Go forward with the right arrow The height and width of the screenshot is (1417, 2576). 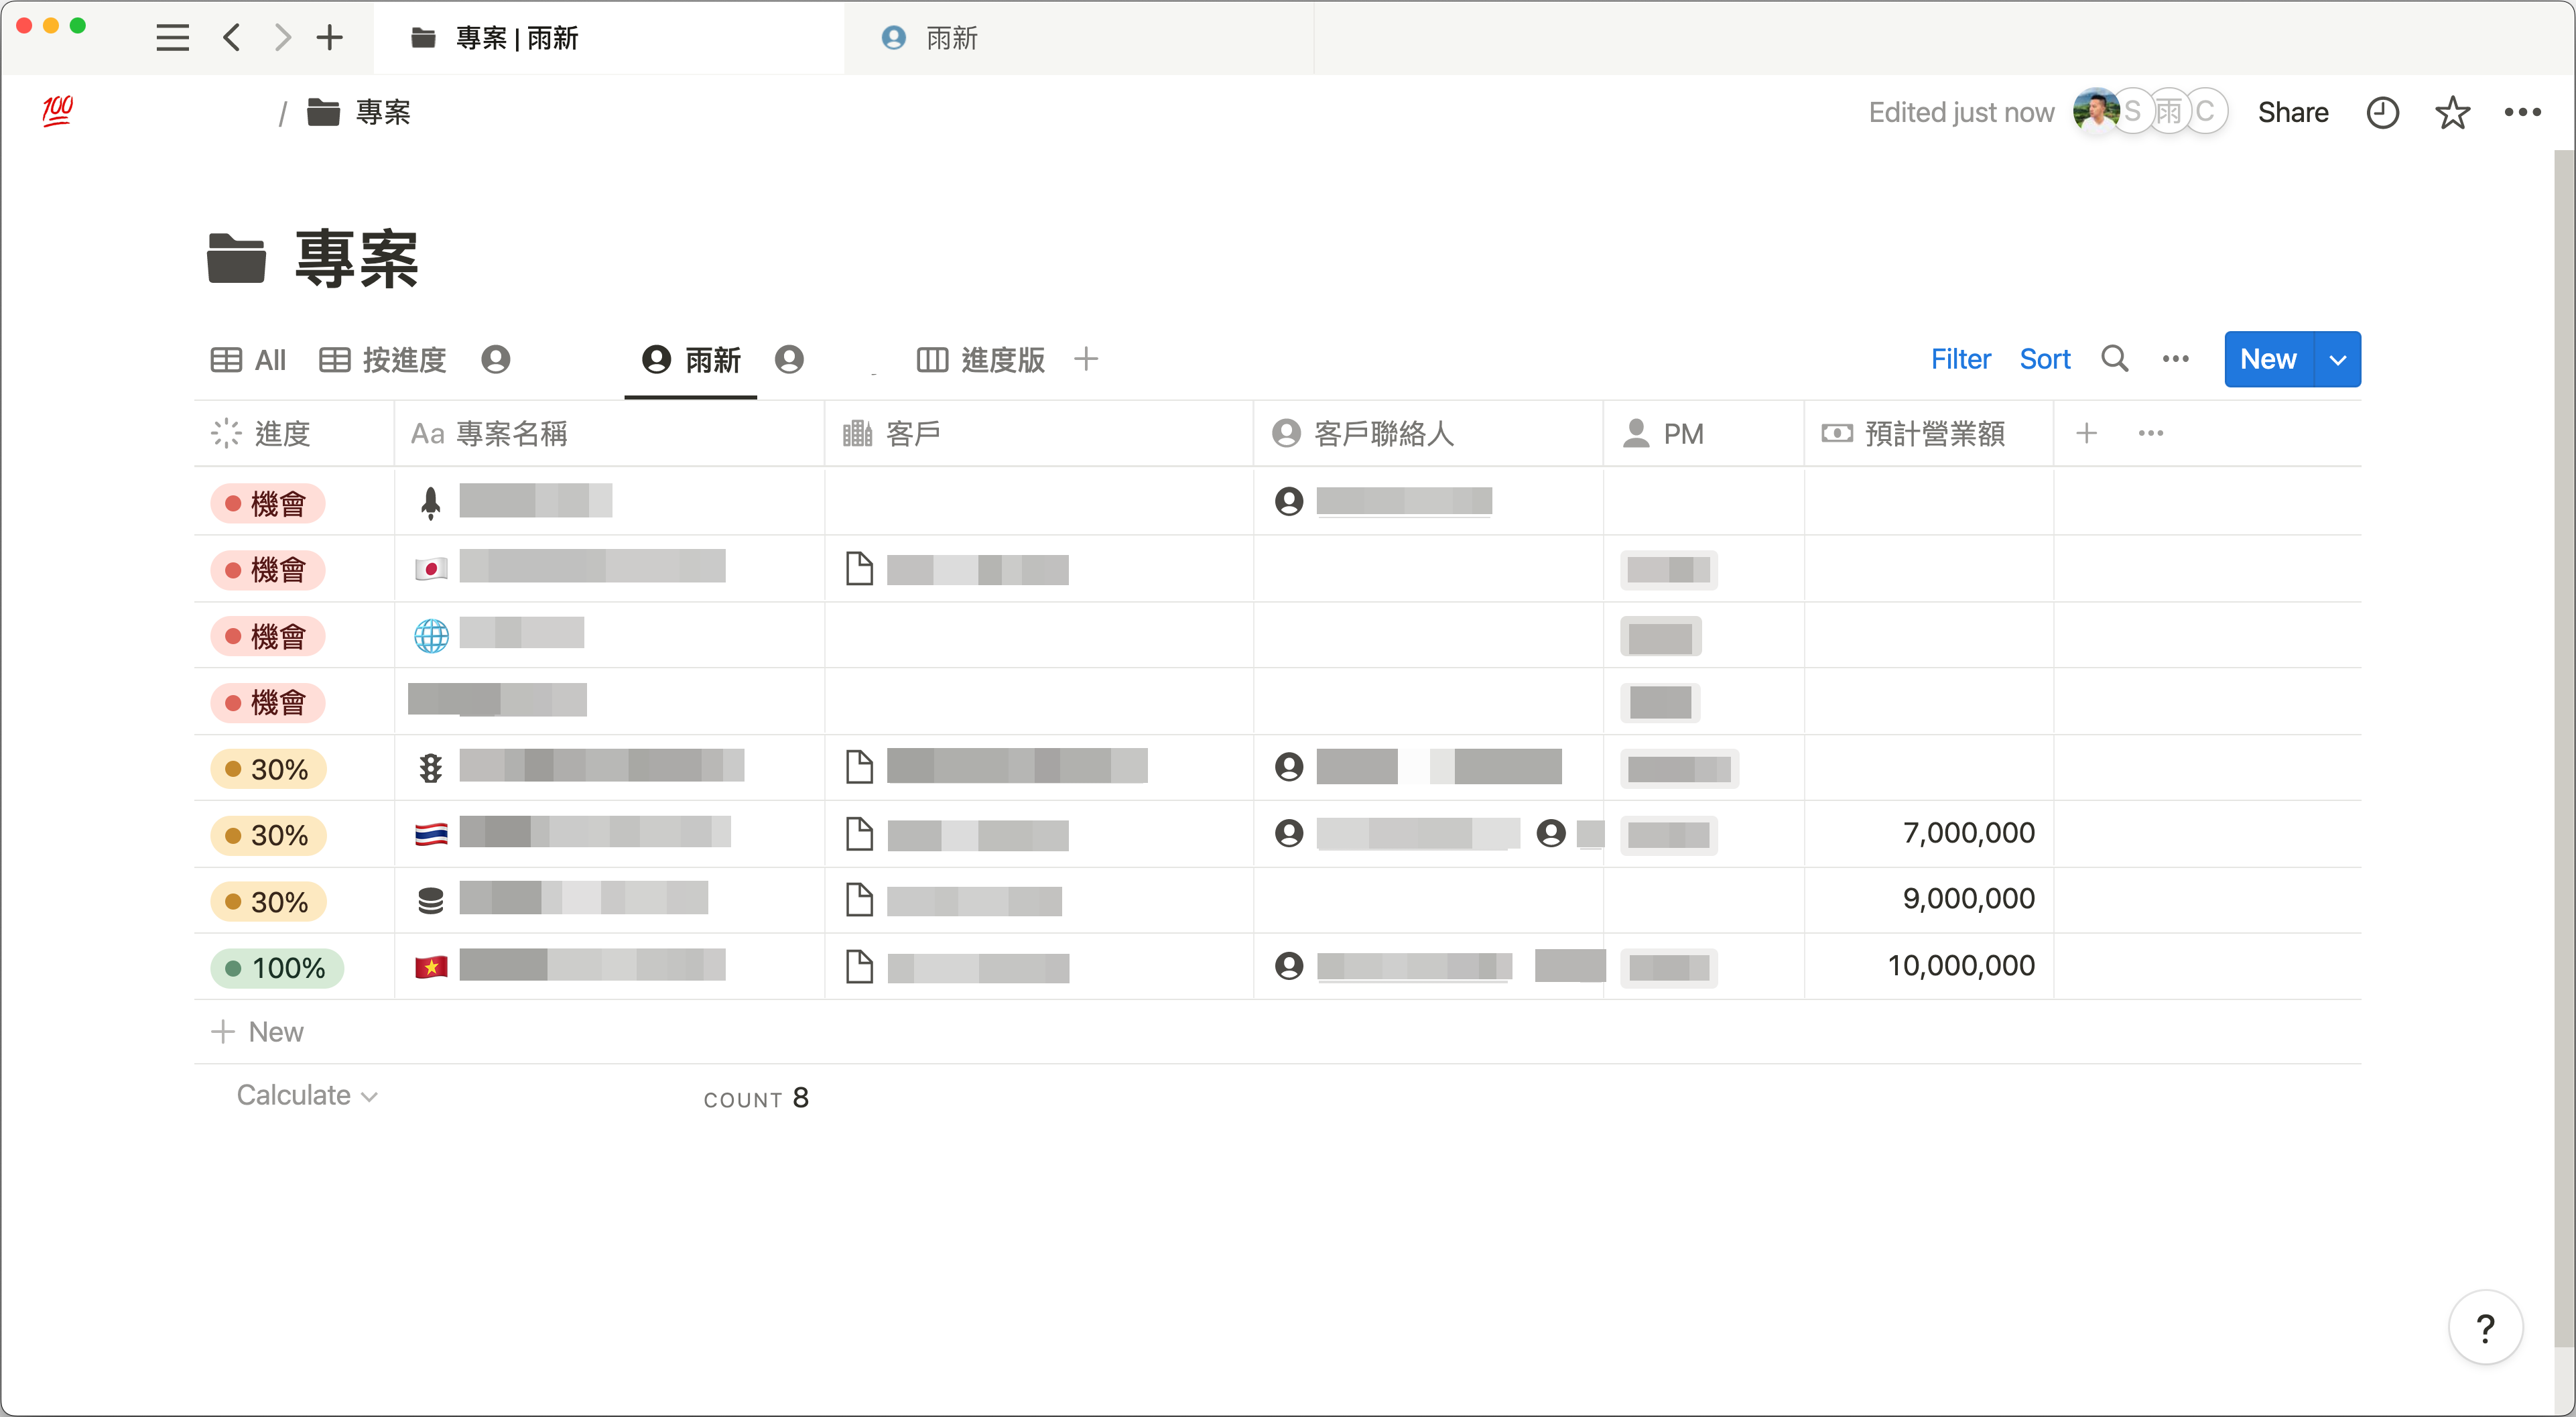click(283, 38)
